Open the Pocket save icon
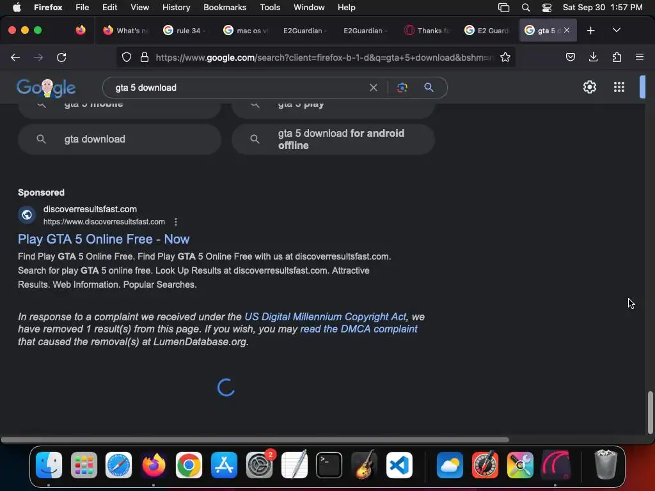 click(570, 57)
